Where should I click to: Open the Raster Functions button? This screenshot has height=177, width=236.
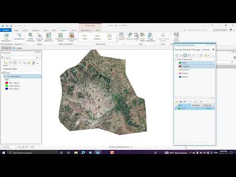point(30,37)
